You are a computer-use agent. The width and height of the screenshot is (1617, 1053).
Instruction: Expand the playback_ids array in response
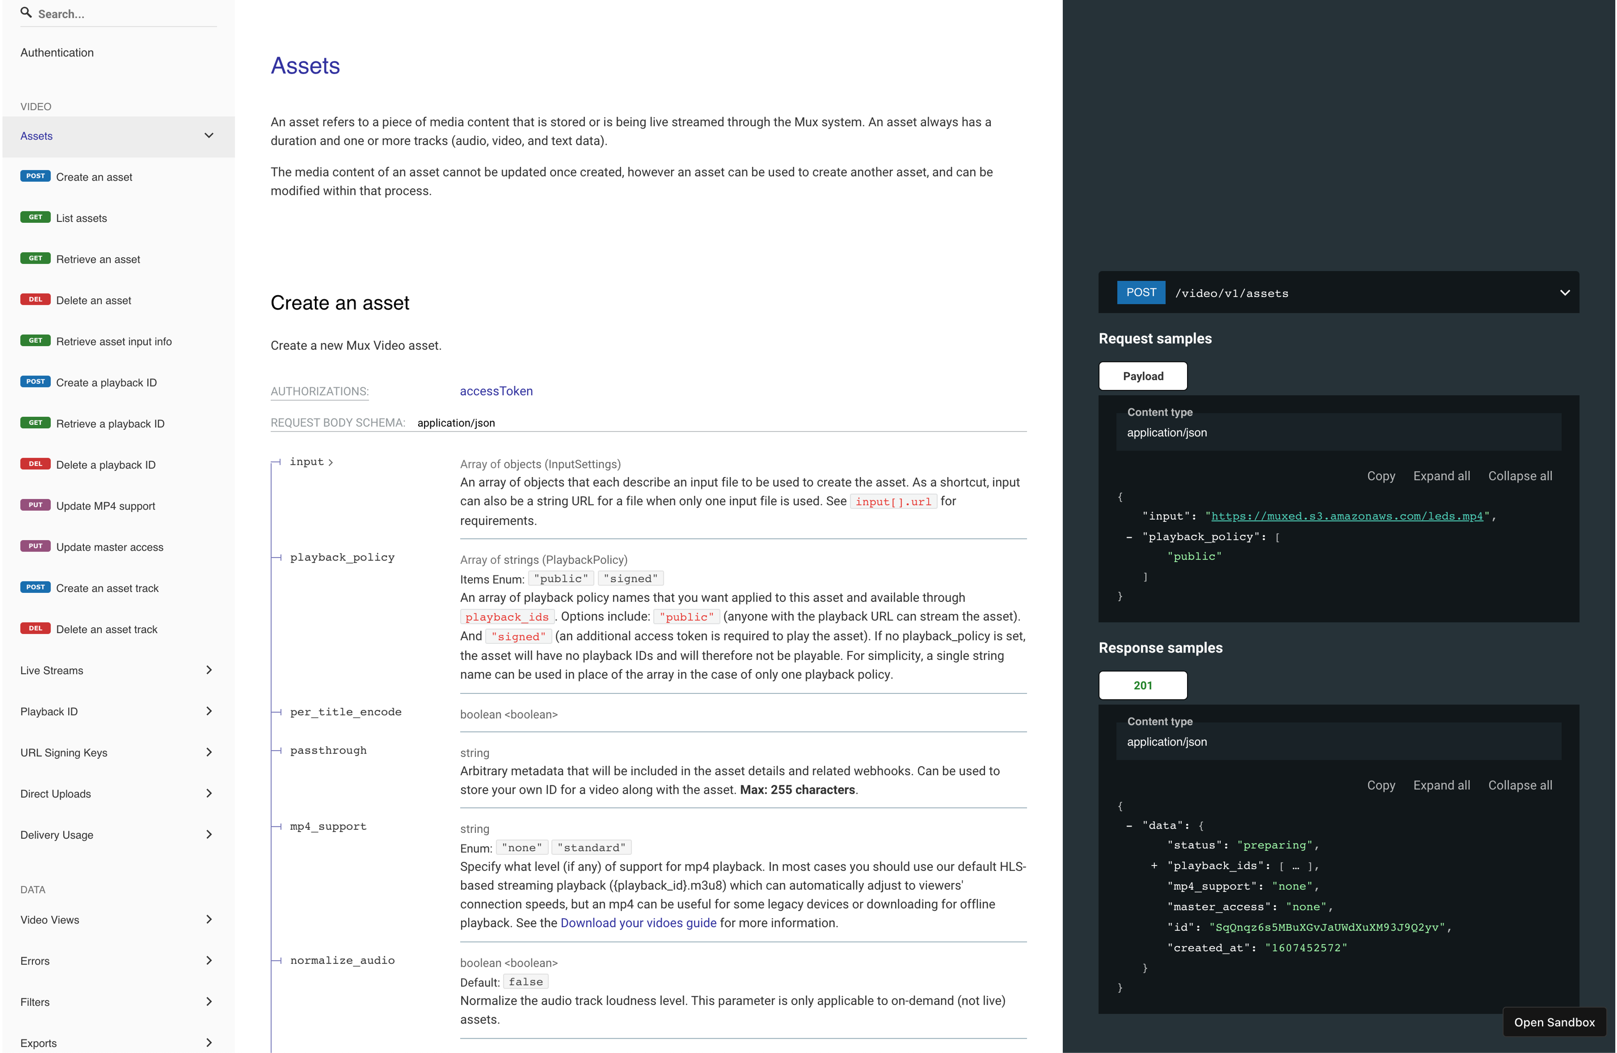click(1154, 866)
